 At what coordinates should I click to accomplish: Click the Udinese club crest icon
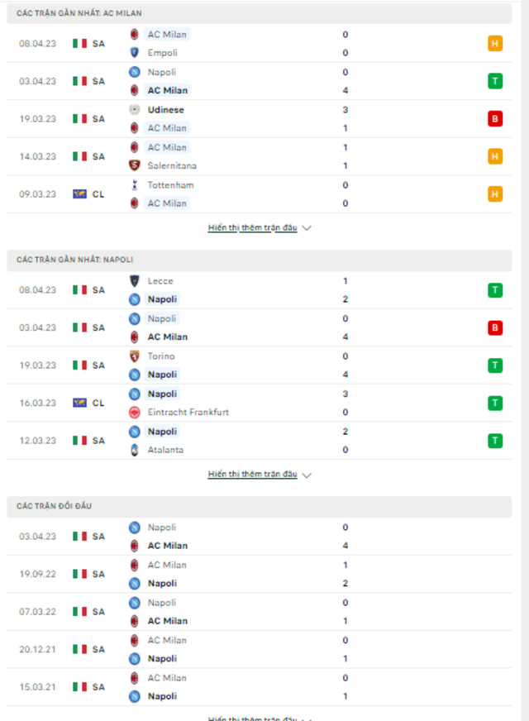click(x=134, y=109)
